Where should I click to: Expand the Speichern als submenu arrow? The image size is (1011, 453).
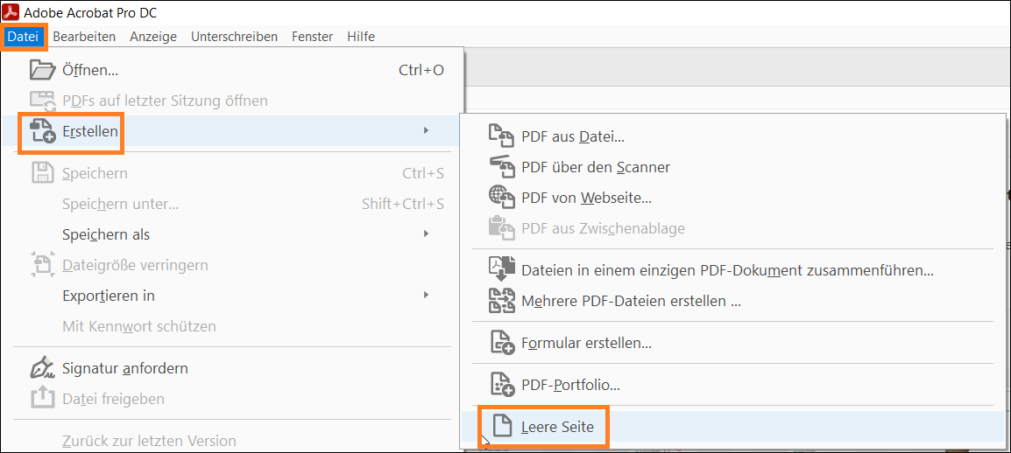(x=426, y=234)
